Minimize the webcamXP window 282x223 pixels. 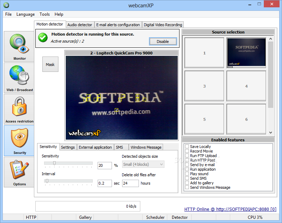point(250,5)
